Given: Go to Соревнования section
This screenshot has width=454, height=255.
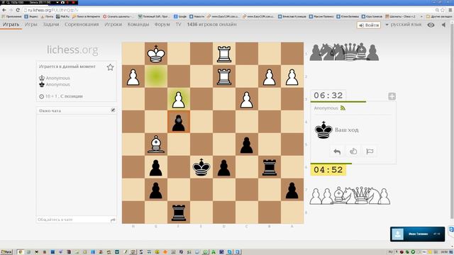Looking at the screenshot, I should pyautogui.click(x=82, y=25).
